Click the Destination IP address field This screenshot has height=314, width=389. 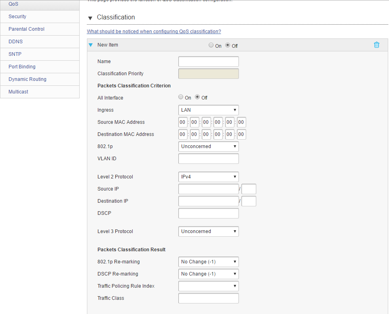[x=208, y=201]
